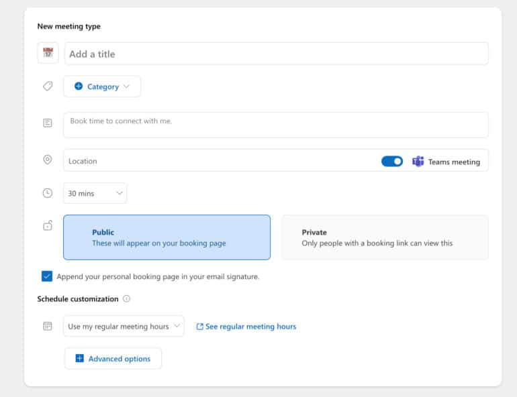The width and height of the screenshot is (517, 397).
Task: Click the calendar icon beside the title
Action: click(x=48, y=54)
